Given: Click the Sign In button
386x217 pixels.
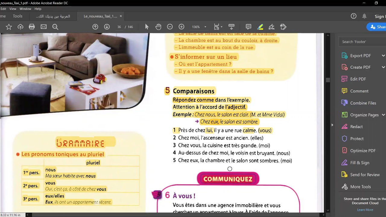Looking at the screenshot, I should pyautogui.click(x=380, y=17).
